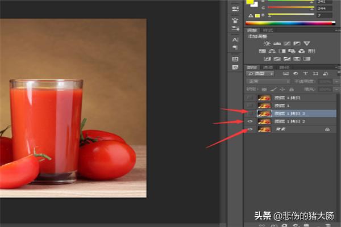Click the '图层 1' layer thumbnail
Viewport: 341px width, 227px height.
(264, 106)
